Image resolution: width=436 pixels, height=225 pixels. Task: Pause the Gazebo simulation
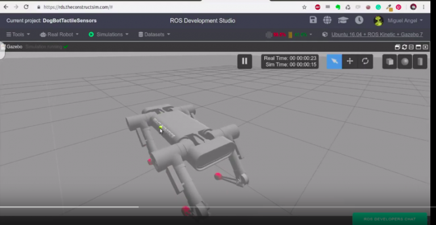245,61
